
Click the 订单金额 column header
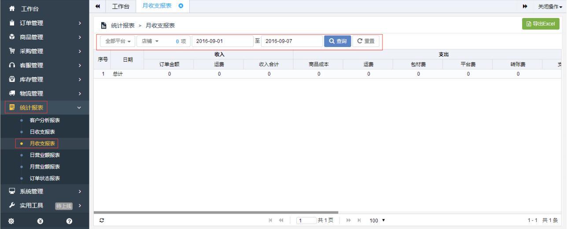(169, 64)
